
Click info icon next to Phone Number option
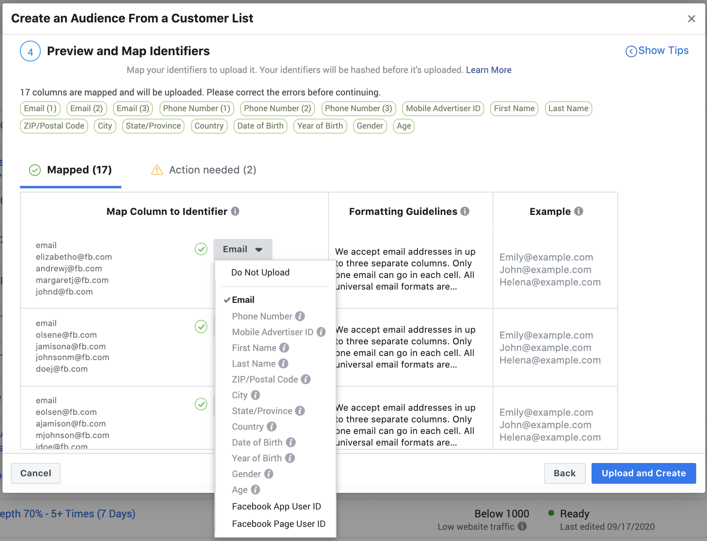300,316
